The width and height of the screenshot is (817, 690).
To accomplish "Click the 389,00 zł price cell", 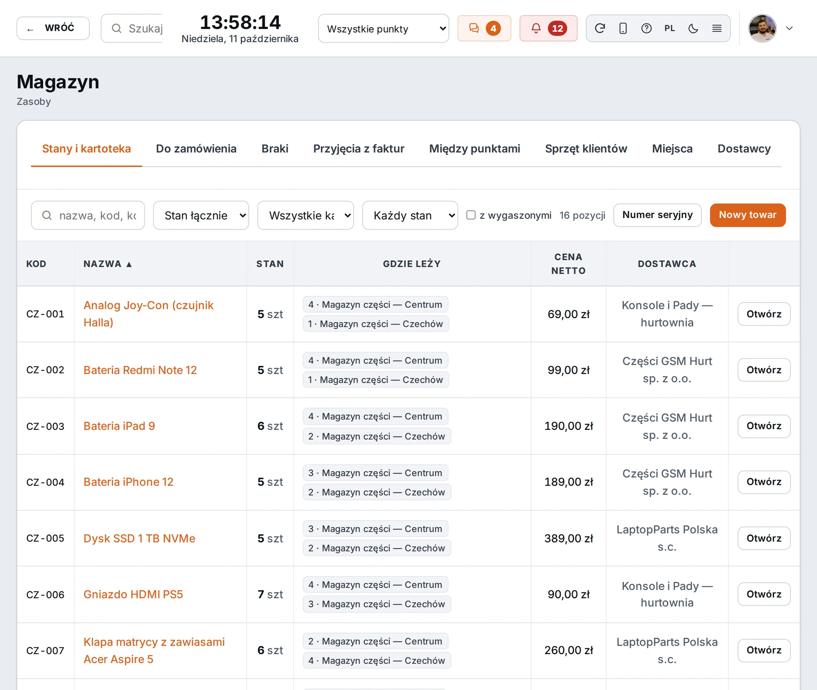I will click(x=569, y=538).
